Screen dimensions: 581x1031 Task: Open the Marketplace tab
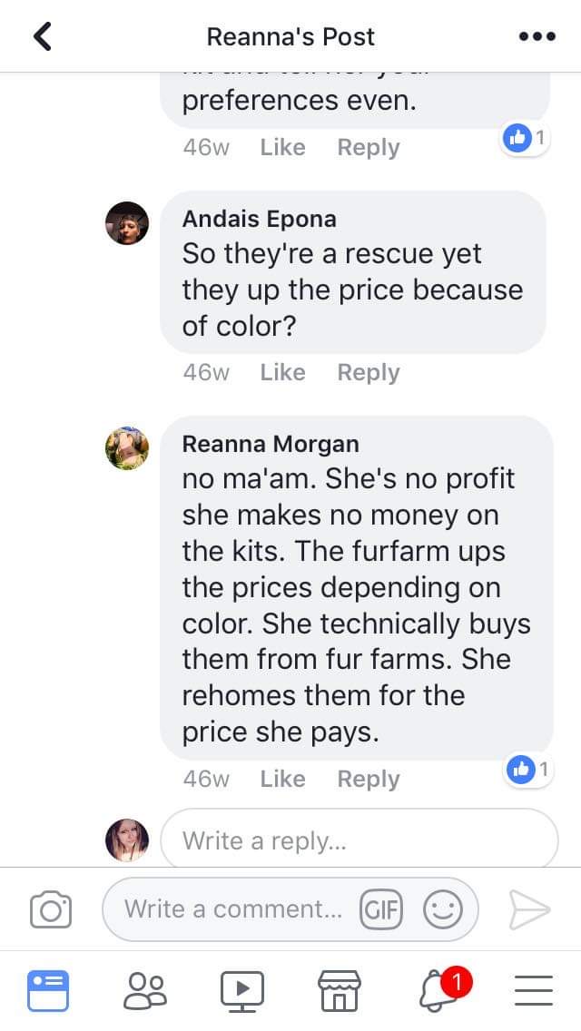click(x=340, y=990)
